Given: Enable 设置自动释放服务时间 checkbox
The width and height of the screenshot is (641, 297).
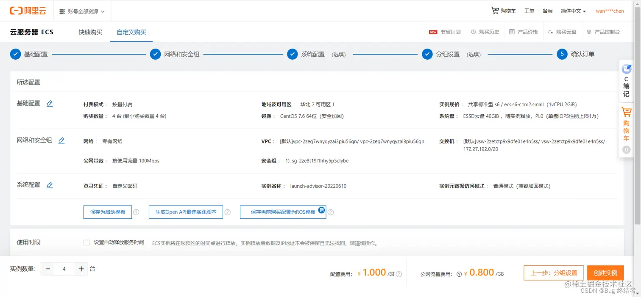Looking at the screenshot, I should coord(86,242).
